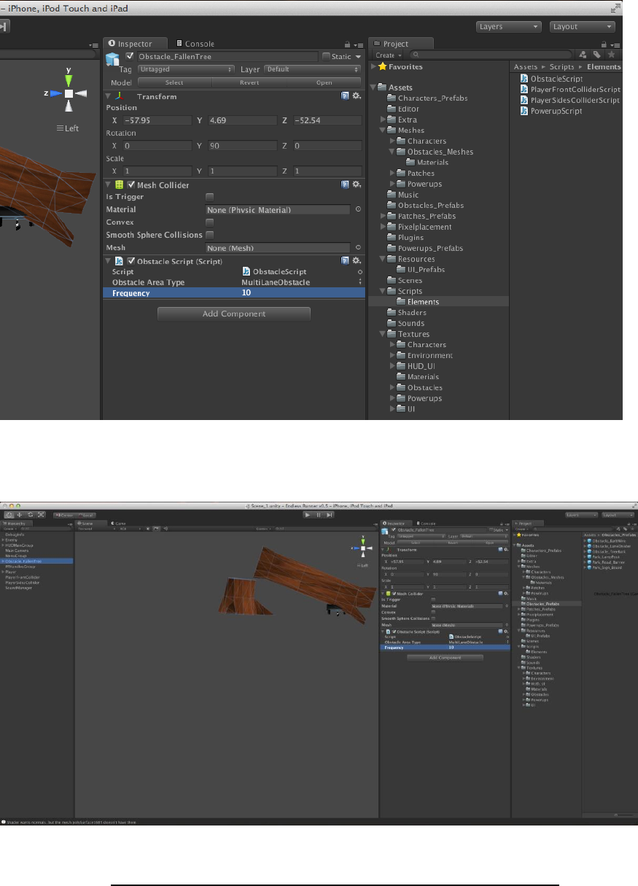This screenshot has height=886, width=638.
Task: Select Main Camera in the Hierarchy
Action: coord(17,551)
